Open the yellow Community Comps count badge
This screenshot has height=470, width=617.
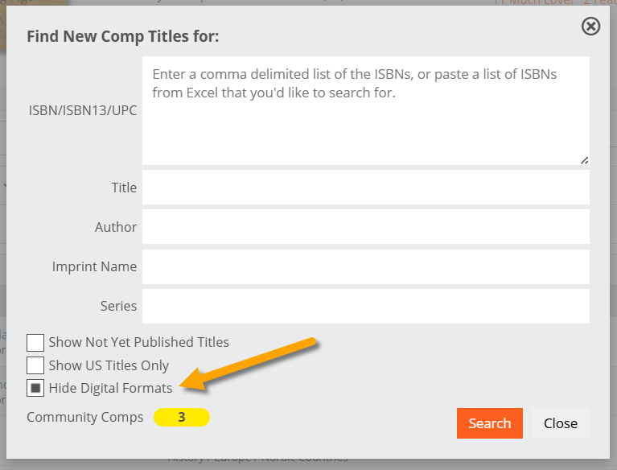click(182, 417)
